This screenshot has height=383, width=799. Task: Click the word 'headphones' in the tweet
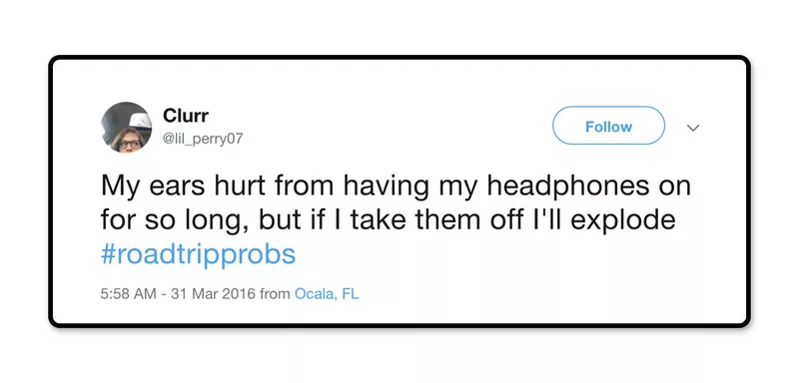tap(568, 187)
